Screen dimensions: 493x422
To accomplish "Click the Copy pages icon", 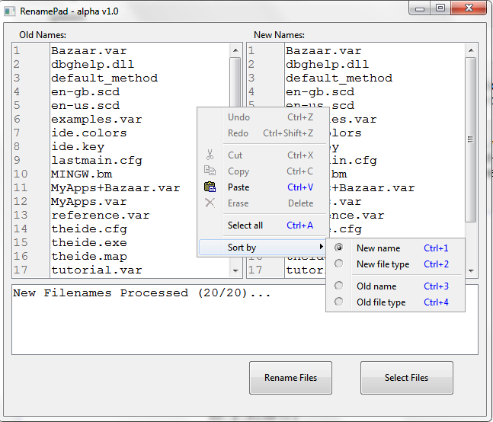I will pyautogui.click(x=210, y=171).
